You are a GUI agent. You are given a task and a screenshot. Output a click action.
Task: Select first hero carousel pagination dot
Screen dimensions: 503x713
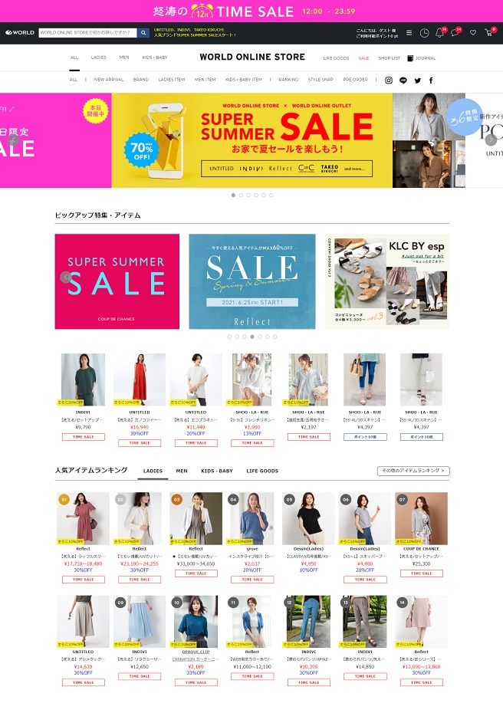pos(233,195)
